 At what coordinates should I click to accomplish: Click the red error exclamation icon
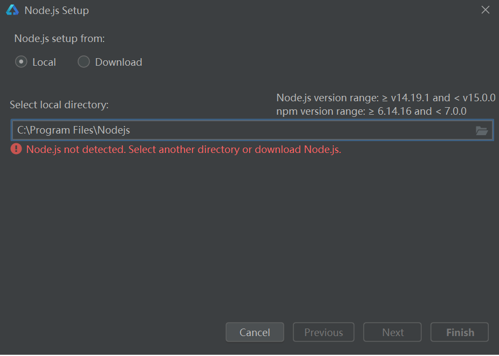(x=16, y=149)
